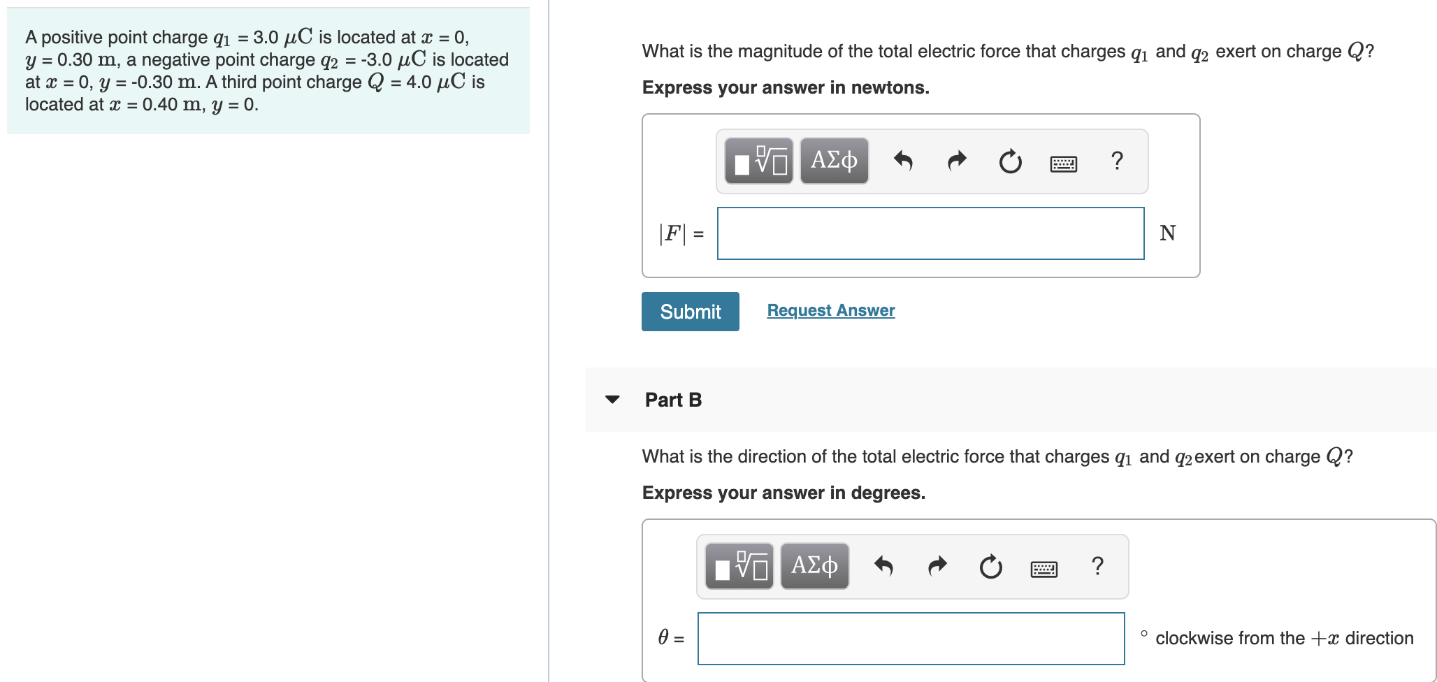Submit the force magnitude answer

pyautogui.click(x=689, y=311)
